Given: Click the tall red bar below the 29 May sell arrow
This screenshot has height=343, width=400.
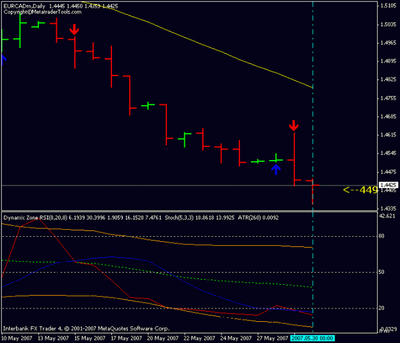Looking at the screenshot, I should 294,159.
